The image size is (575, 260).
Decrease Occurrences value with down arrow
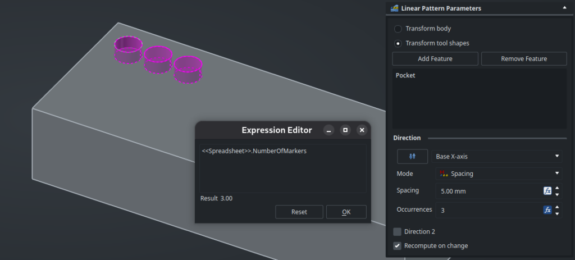(x=557, y=213)
